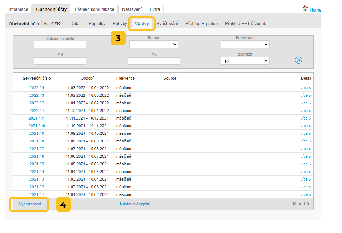This screenshot has width=342, height=233.
Task: Open the Detail sub-tab
Action: pyautogui.click(x=76, y=24)
